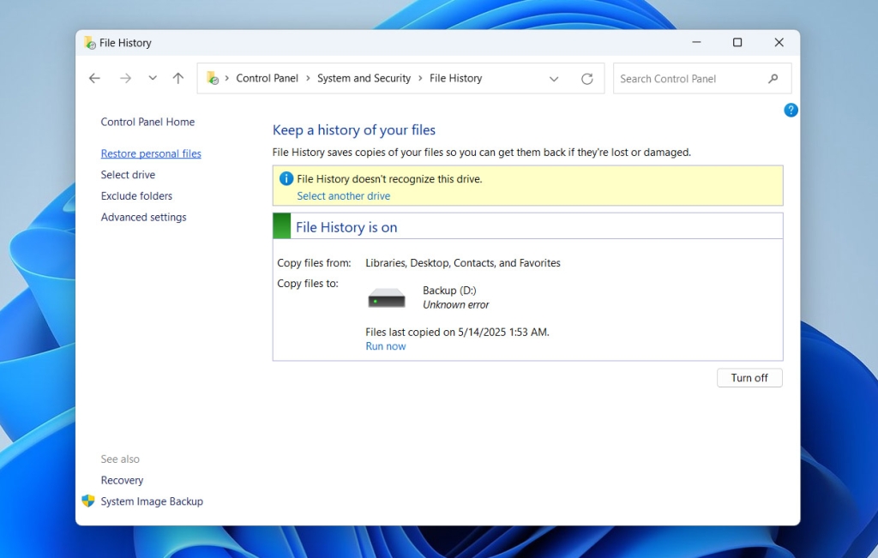Open Select drive in sidebar

click(x=128, y=175)
